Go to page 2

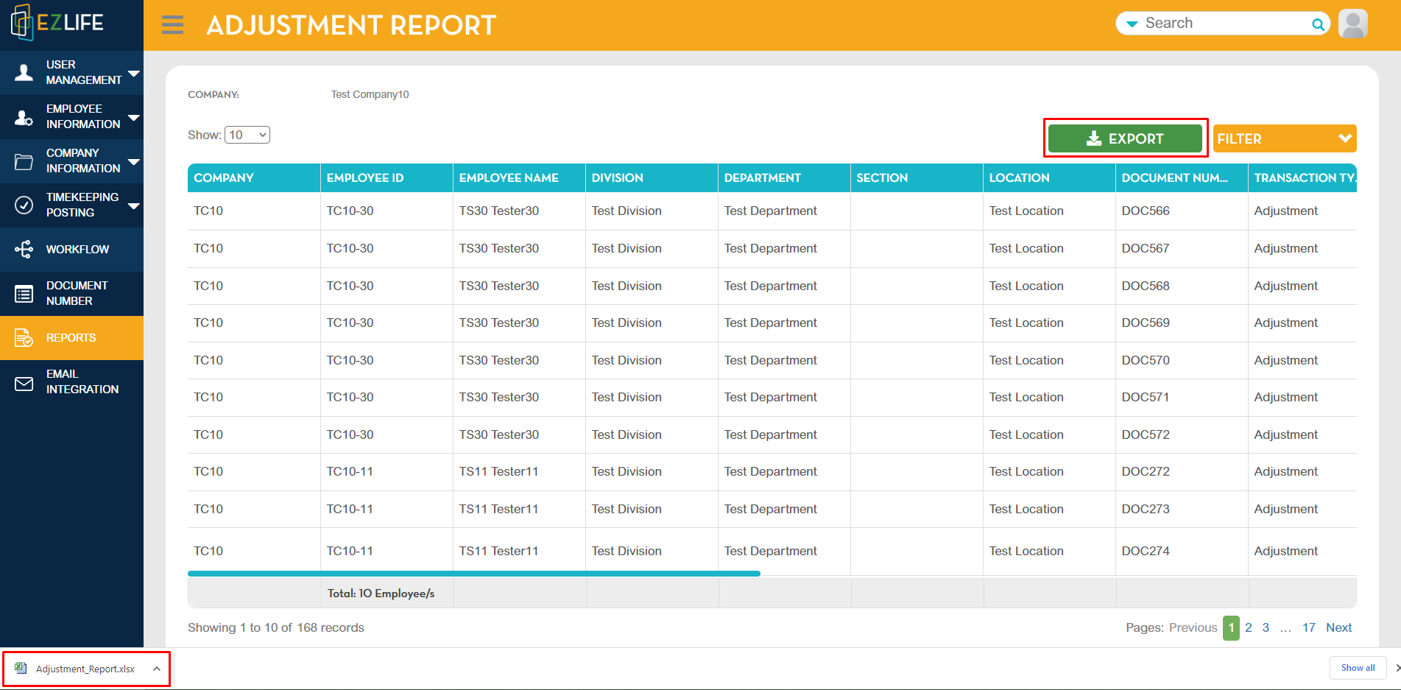tap(1249, 627)
